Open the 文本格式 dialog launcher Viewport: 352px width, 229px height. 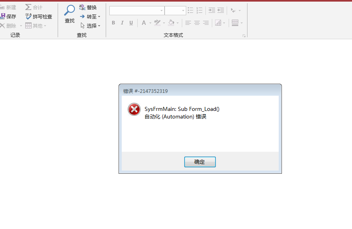click(x=244, y=36)
